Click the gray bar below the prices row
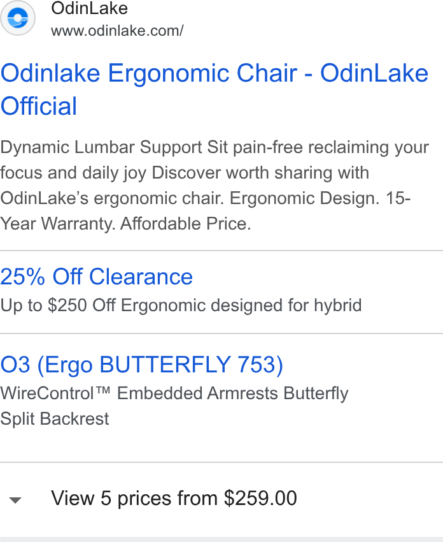This screenshot has height=542, width=443. point(221,539)
